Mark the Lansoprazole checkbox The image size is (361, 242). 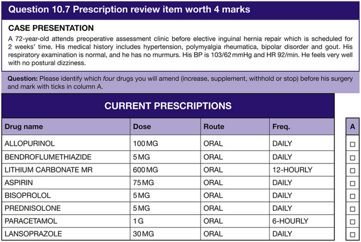pos(353,234)
